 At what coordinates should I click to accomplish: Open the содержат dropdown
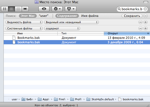pos(62,28)
